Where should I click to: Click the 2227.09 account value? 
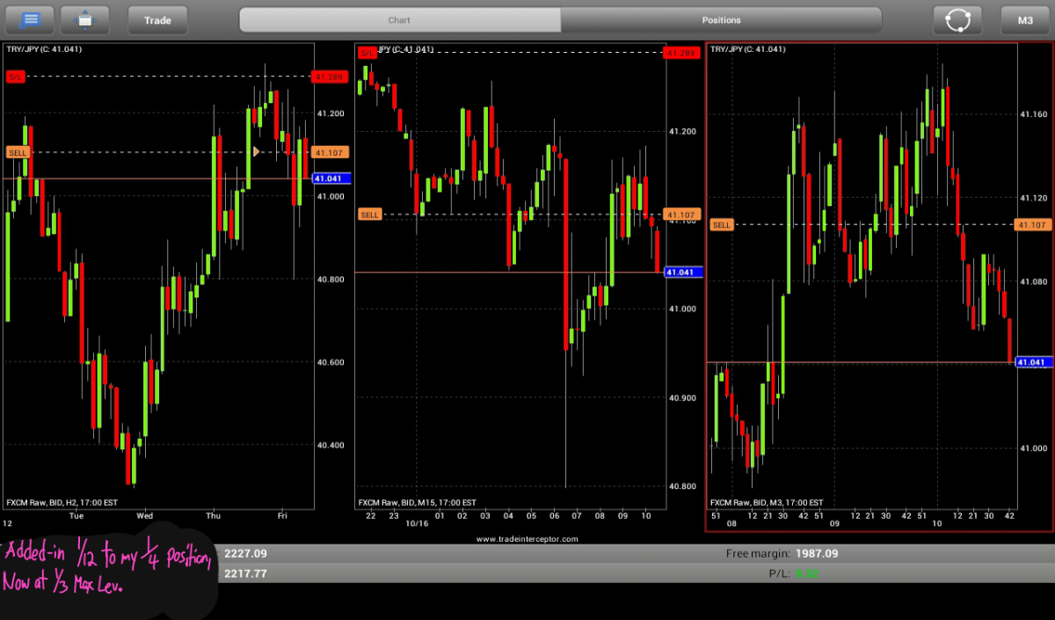tap(246, 554)
